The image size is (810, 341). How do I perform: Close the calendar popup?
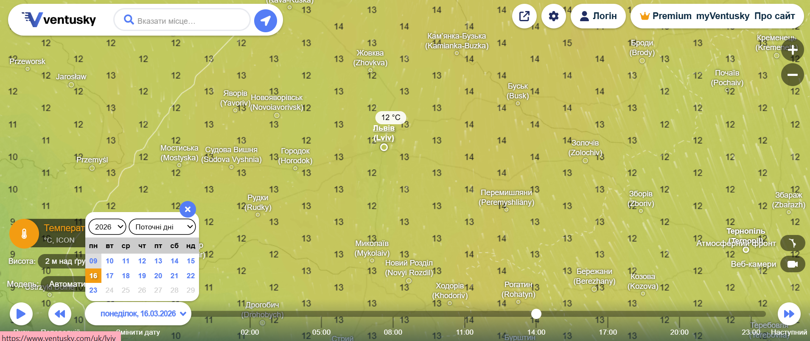tap(188, 209)
